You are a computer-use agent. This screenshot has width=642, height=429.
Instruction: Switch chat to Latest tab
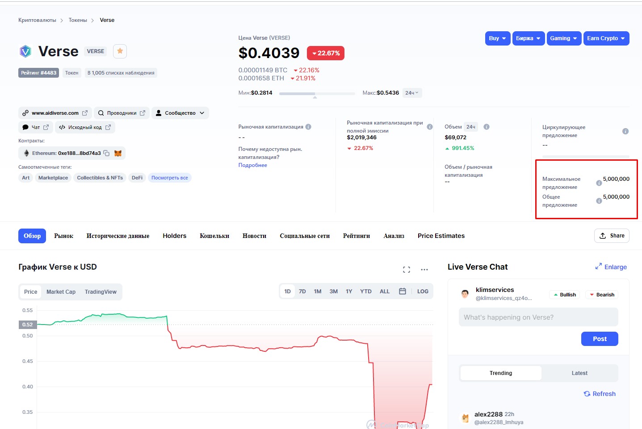[x=579, y=373]
